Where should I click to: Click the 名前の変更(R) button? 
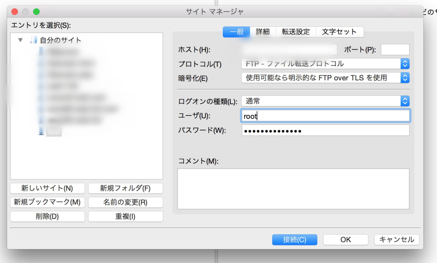[125, 202]
